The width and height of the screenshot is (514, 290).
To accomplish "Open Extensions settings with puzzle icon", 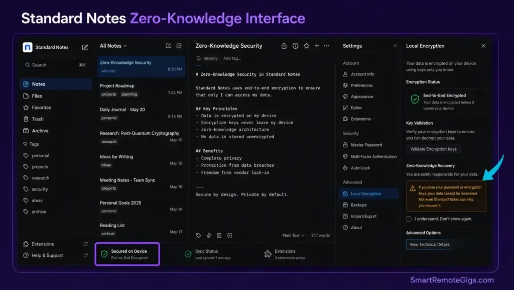I will coord(357,119).
